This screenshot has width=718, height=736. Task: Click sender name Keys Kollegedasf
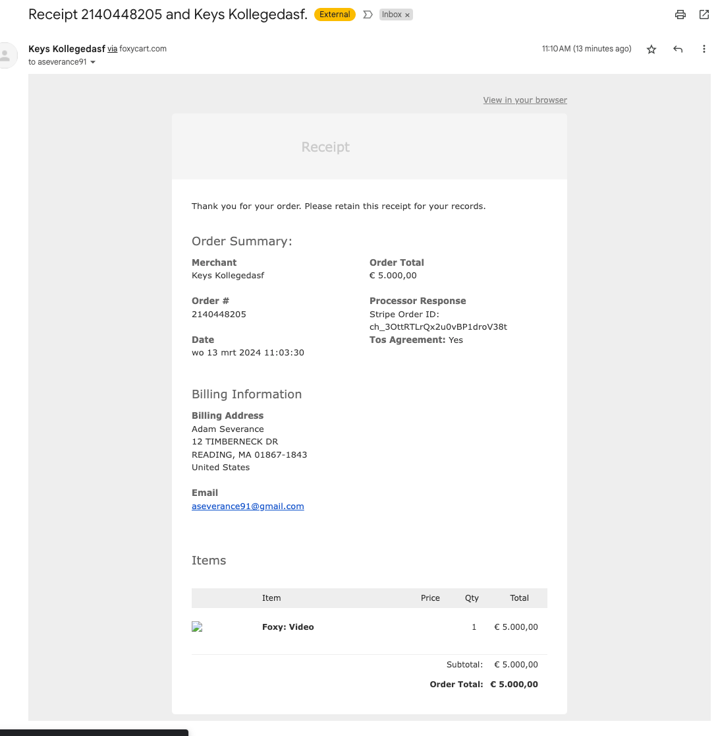67,49
